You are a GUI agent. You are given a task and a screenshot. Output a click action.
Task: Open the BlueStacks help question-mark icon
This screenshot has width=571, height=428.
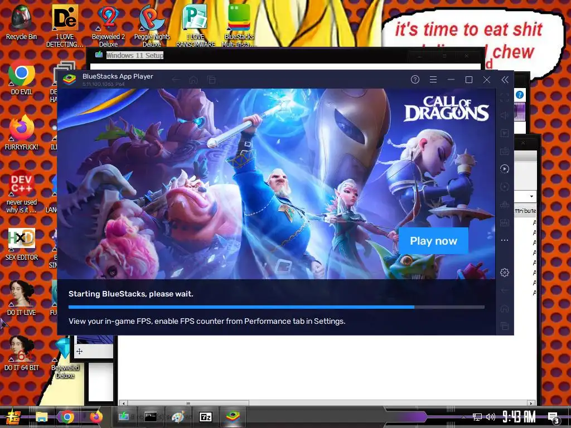[415, 79]
